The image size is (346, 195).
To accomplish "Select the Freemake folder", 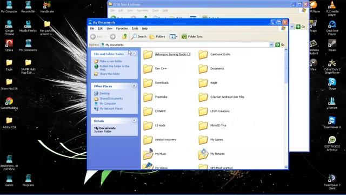I will (x=155, y=97).
